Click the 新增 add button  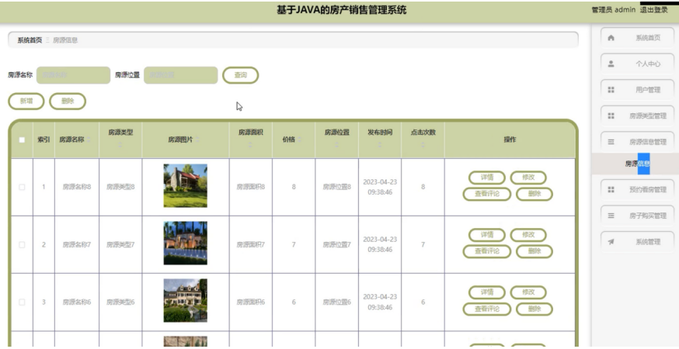tap(26, 101)
